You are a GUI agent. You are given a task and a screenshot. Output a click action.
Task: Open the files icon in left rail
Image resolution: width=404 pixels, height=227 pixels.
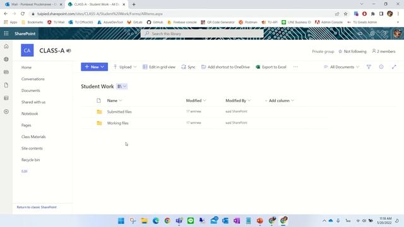click(6, 85)
